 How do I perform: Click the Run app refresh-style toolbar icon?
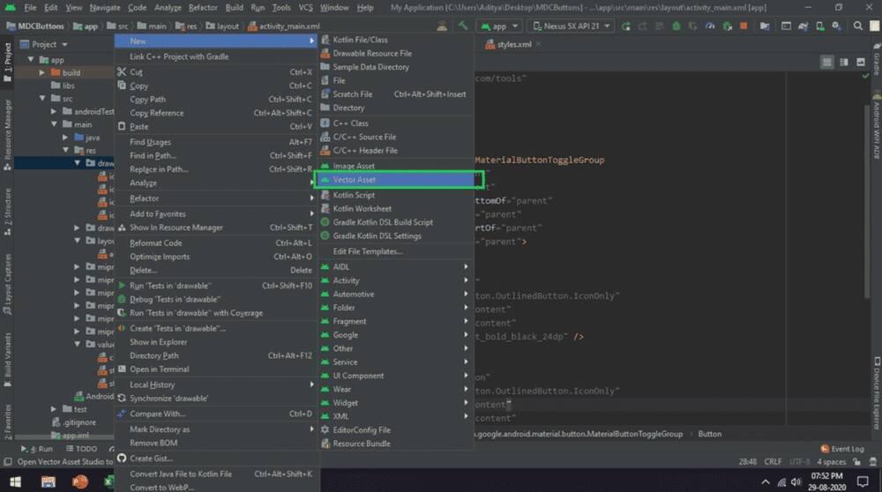point(625,26)
